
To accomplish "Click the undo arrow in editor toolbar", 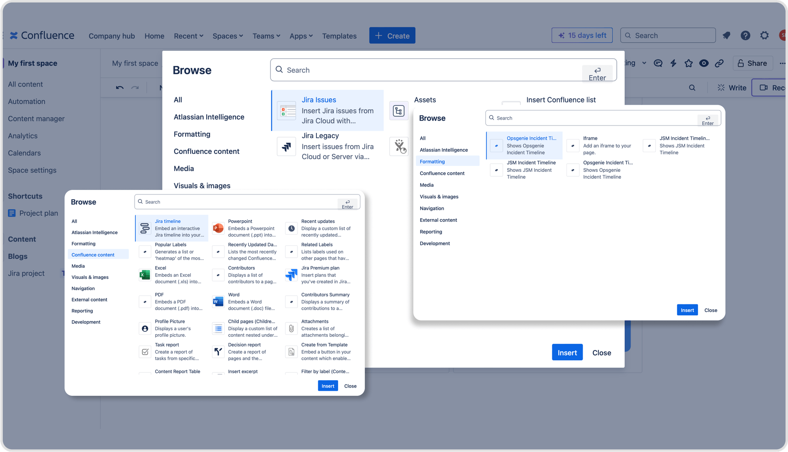I will coord(119,87).
